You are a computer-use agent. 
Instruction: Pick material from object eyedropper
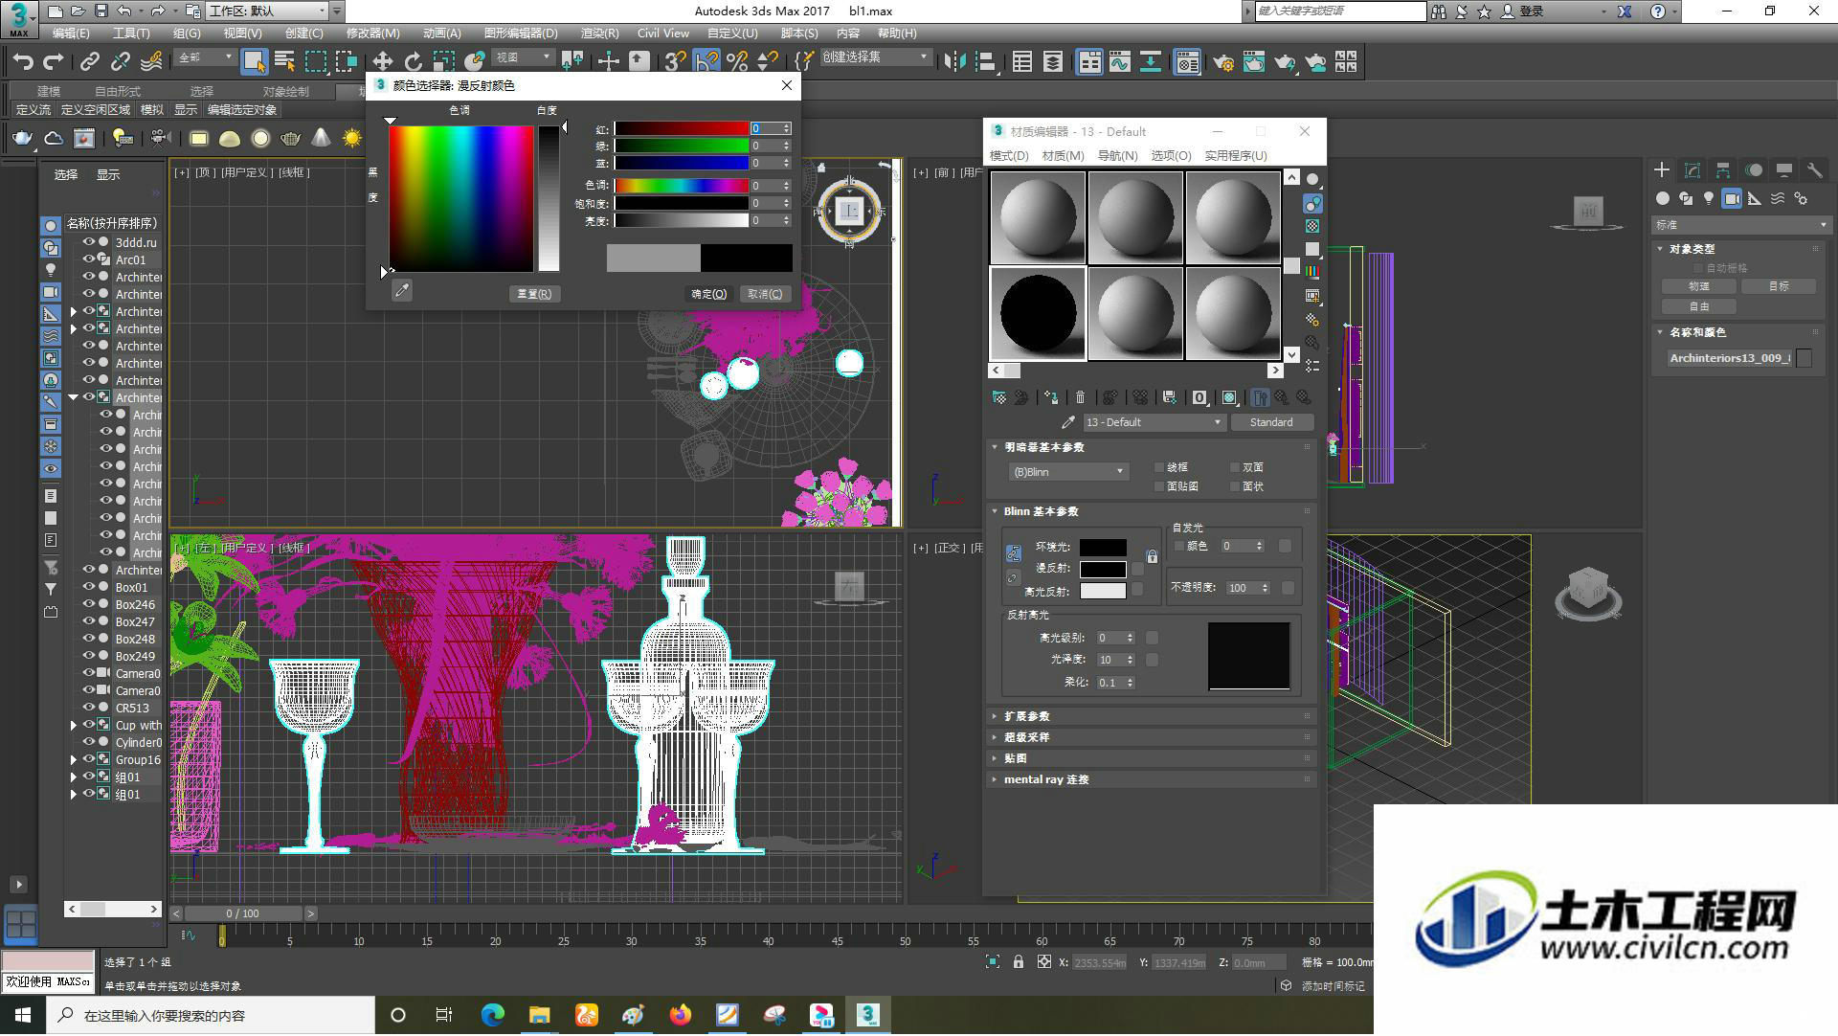point(1067,422)
